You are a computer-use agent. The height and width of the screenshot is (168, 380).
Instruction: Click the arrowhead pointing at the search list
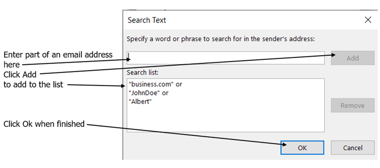pyautogui.click(x=123, y=86)
